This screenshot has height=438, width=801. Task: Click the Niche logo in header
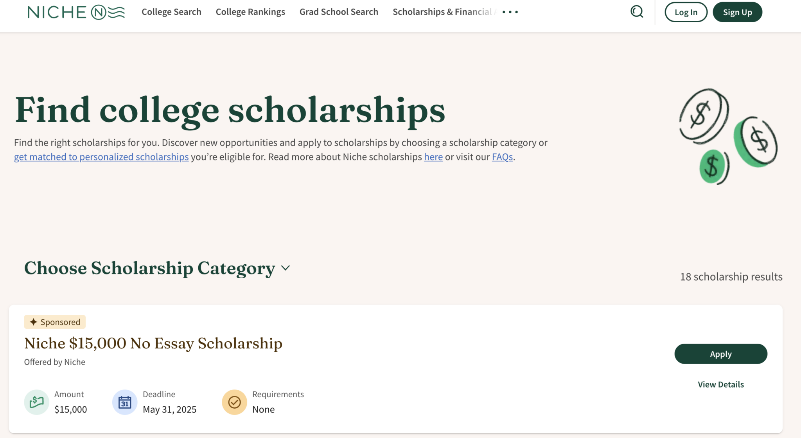[76, 12]
